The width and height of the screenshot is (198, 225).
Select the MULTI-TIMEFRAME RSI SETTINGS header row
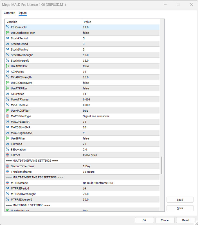tap(82, 177)
